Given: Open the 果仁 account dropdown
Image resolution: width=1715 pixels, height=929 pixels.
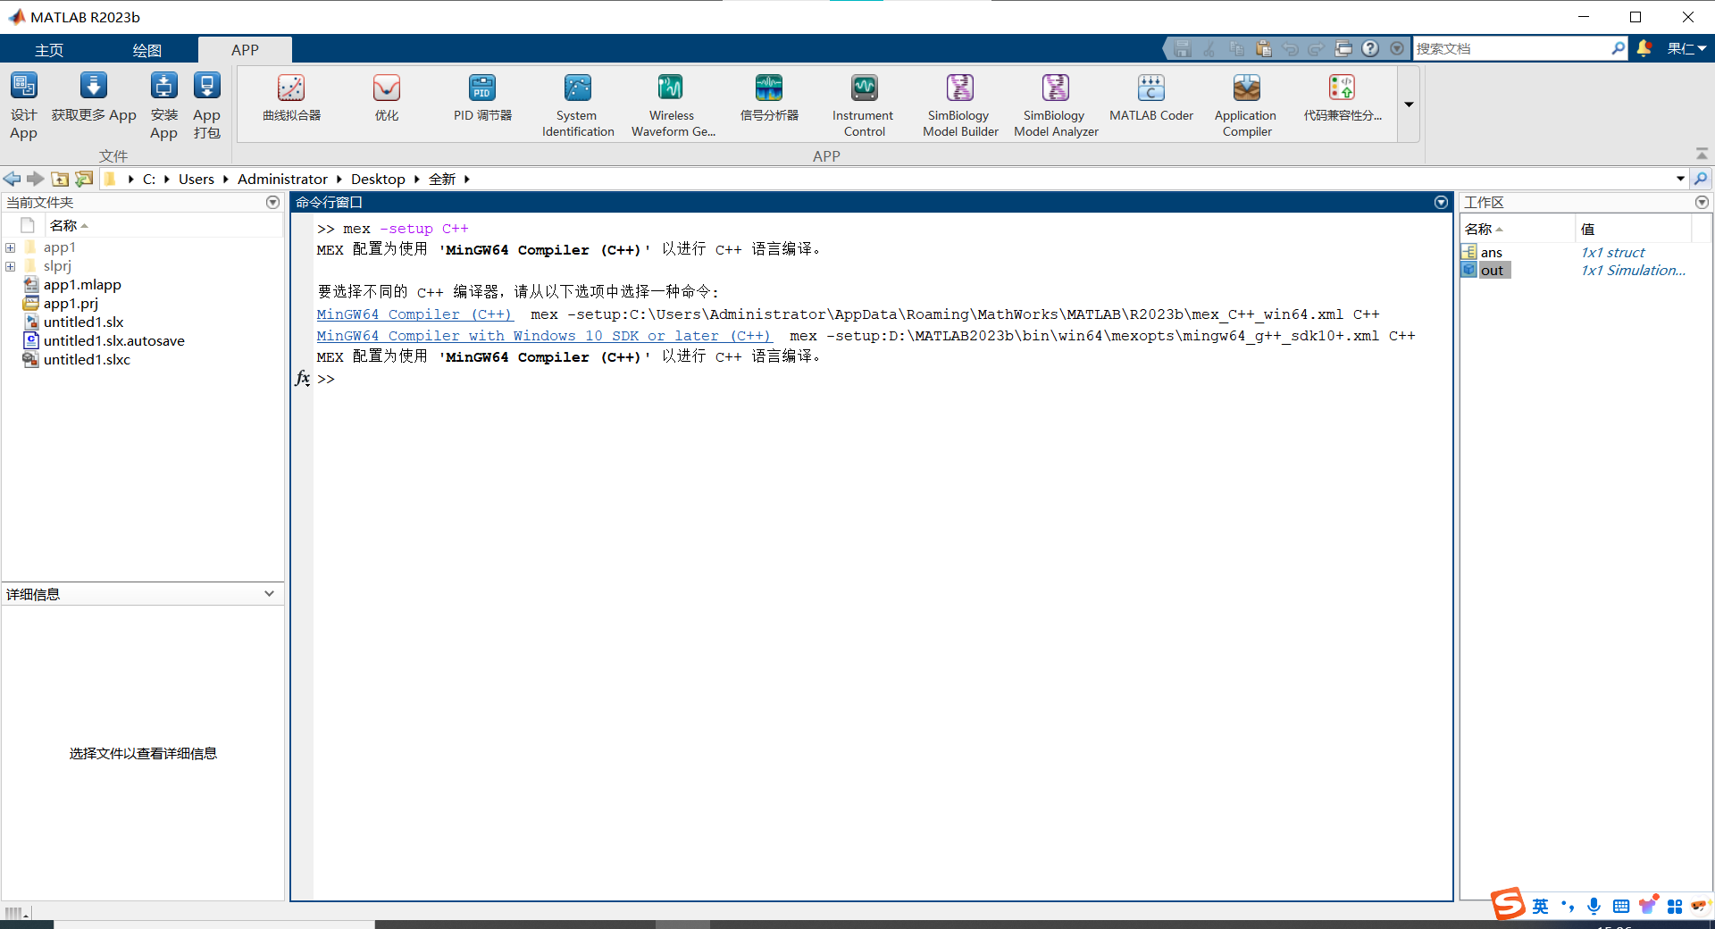Looking at the screenshot, I should pos(1686,48).
